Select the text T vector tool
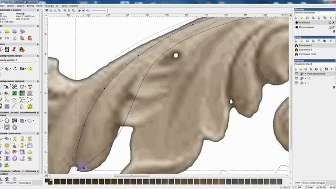 point(30,87)
